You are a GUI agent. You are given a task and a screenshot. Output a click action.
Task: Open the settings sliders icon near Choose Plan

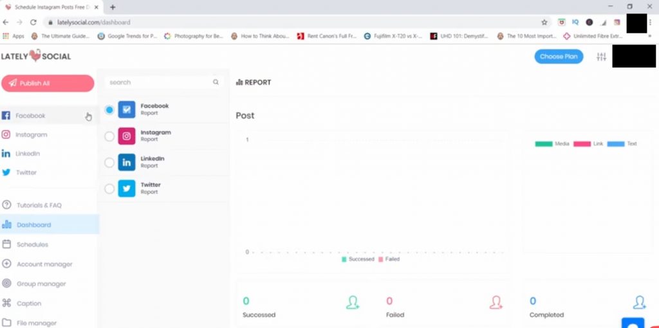[602, 57]
